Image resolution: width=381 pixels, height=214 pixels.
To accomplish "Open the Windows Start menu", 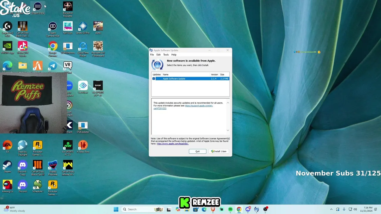I will tap(116, 209).
